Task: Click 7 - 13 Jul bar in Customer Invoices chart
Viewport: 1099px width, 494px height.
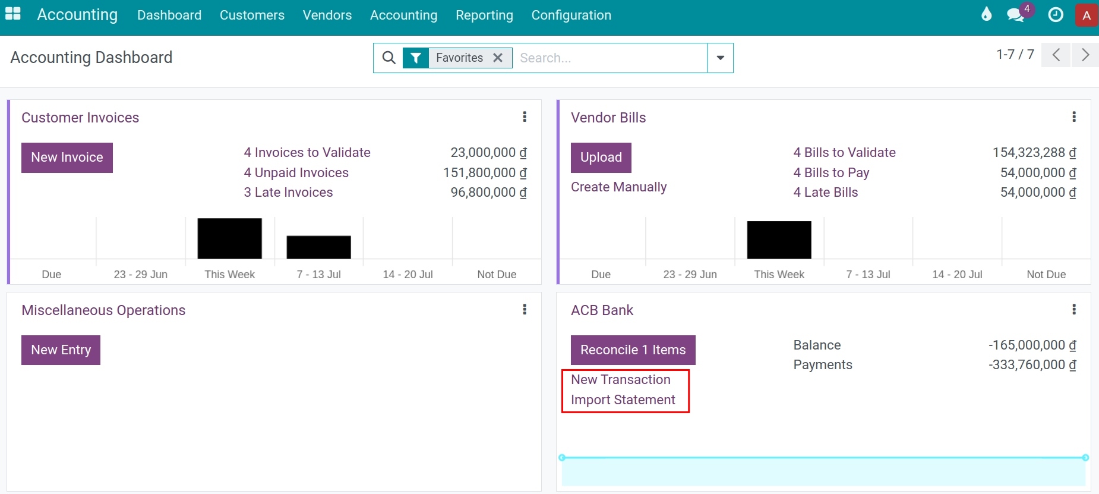Action: pyautogui.click(x=319, y=247)
